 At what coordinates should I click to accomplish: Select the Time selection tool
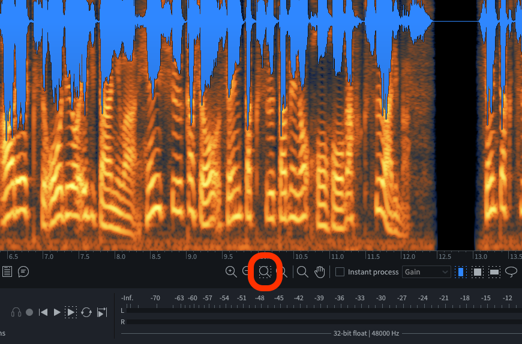460,272
